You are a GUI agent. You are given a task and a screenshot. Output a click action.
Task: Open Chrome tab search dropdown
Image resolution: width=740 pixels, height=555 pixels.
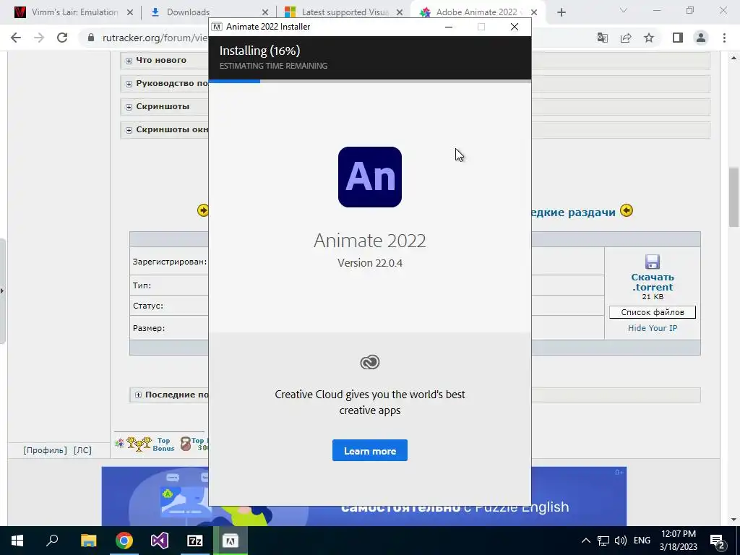click(623, 10)
